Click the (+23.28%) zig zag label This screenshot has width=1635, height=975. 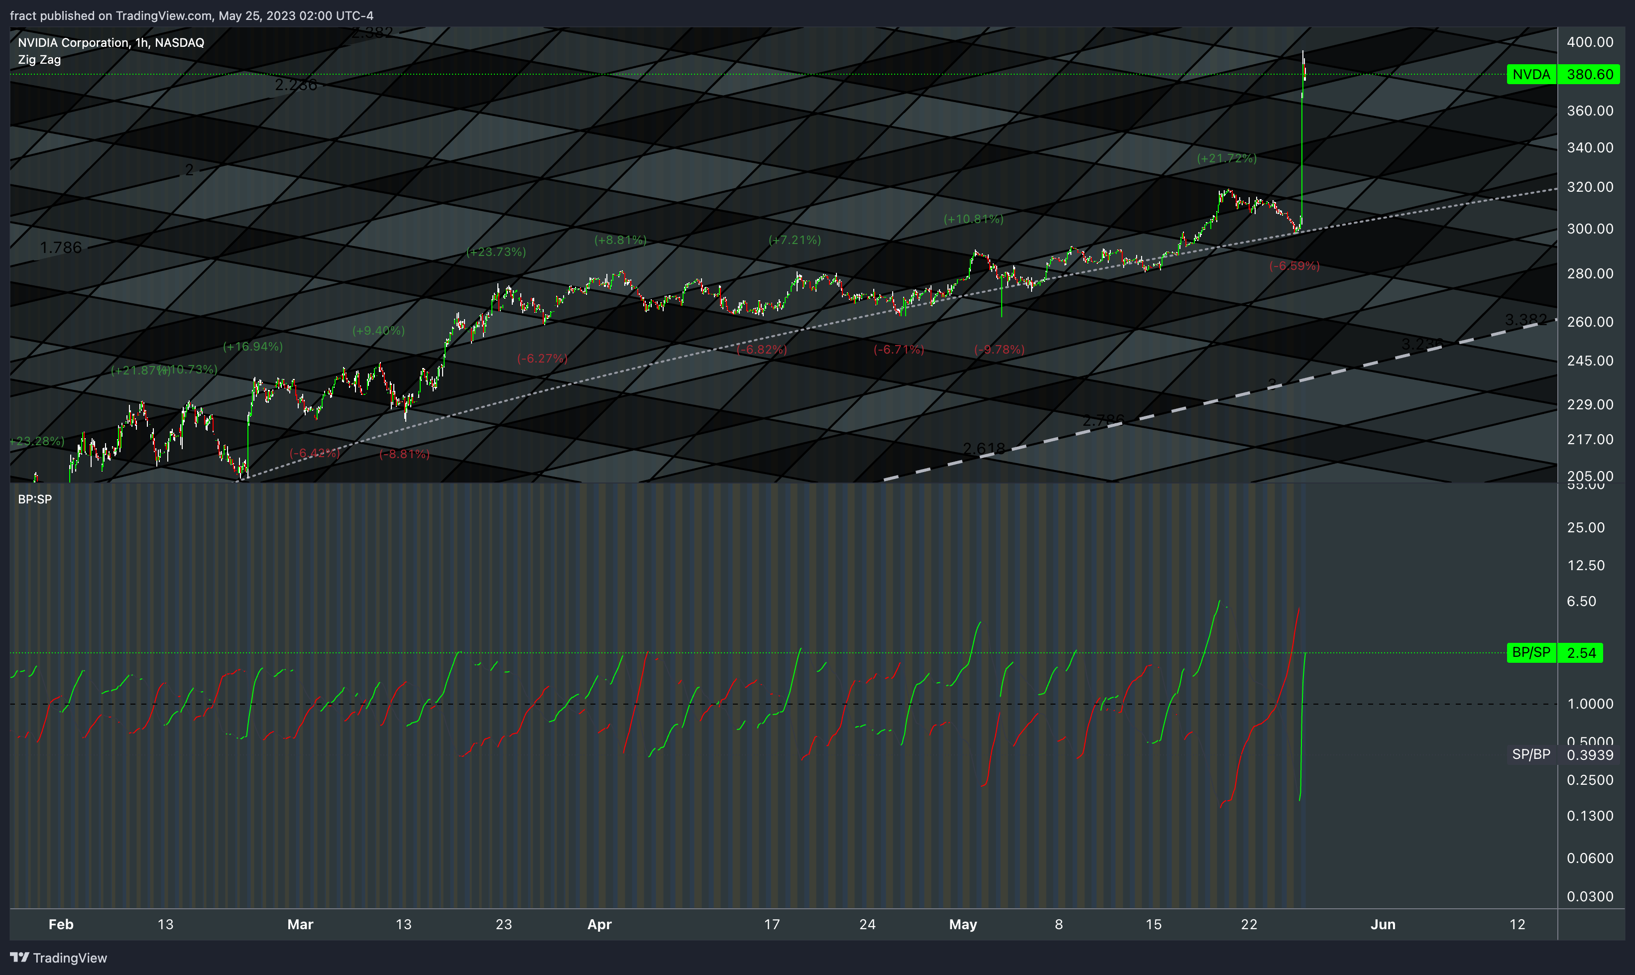point(37,441)
